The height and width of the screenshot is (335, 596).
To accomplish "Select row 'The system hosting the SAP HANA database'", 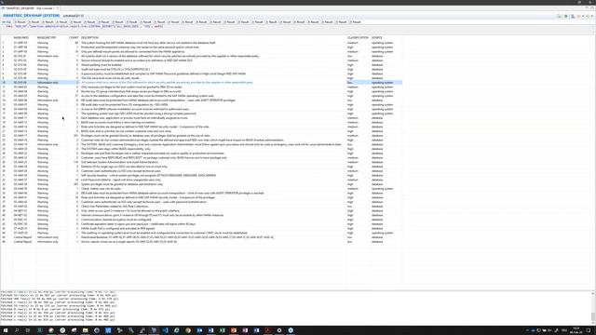I will (201, 43).
